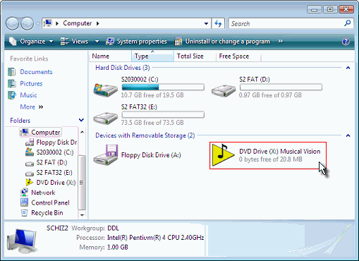Collapse the Hard Disk Drives group
Screen dimensions: 359x261
pyautogui.click(x=348, y=68)
